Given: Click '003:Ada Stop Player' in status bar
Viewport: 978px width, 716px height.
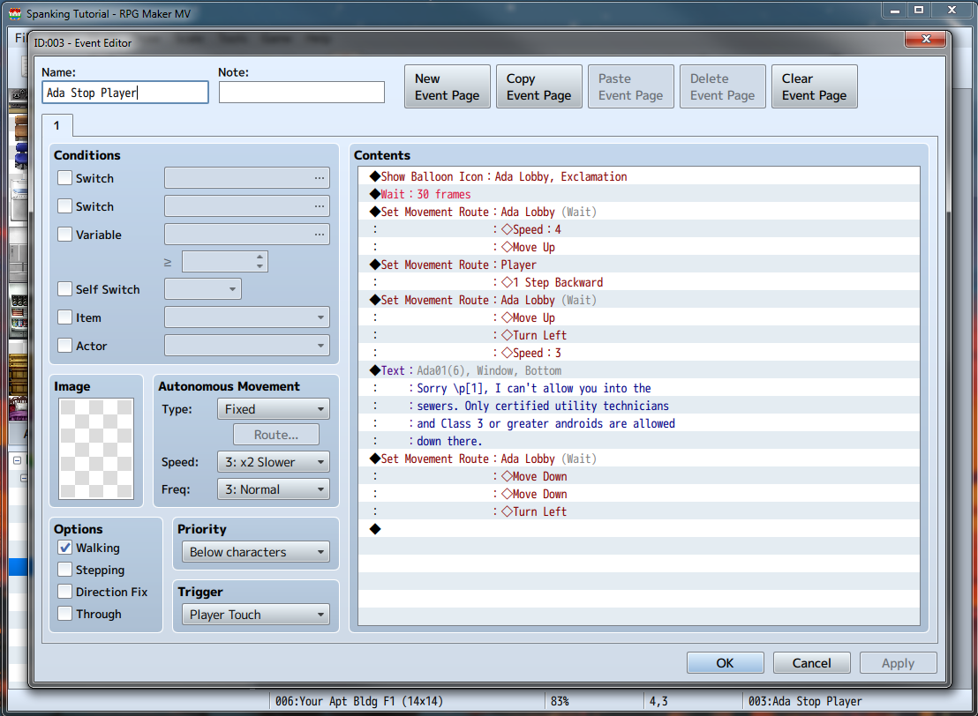Looking at the screenshot, I should click(805, 701).
